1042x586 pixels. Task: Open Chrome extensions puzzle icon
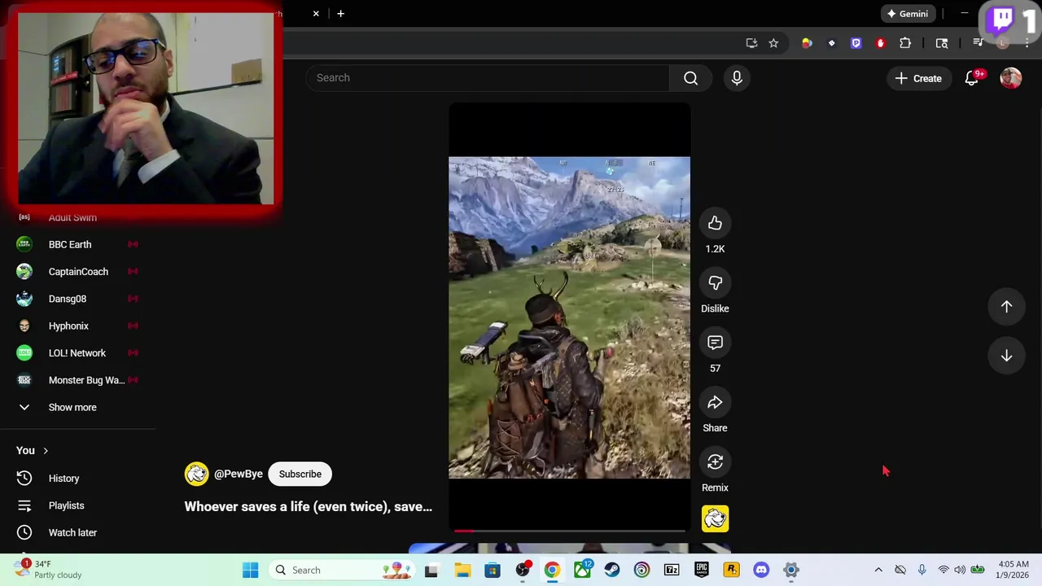tap(905, 43)
